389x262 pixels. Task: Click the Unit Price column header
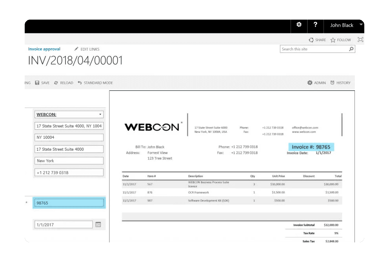278,176
